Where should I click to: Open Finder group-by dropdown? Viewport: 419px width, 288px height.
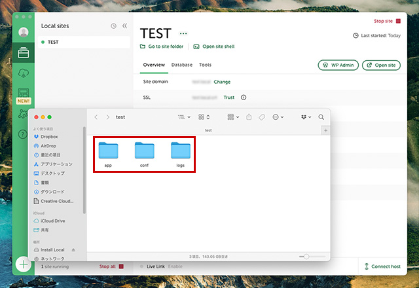233,117
